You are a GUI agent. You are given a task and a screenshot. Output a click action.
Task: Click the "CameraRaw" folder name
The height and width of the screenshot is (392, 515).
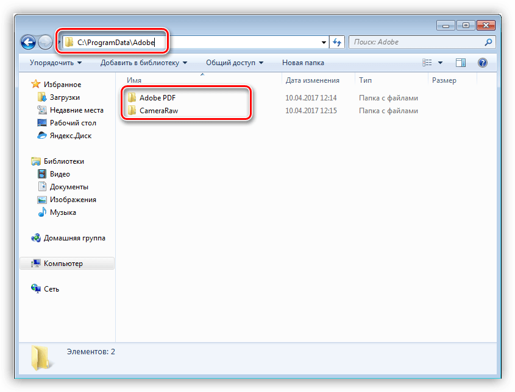coord(158,111)
